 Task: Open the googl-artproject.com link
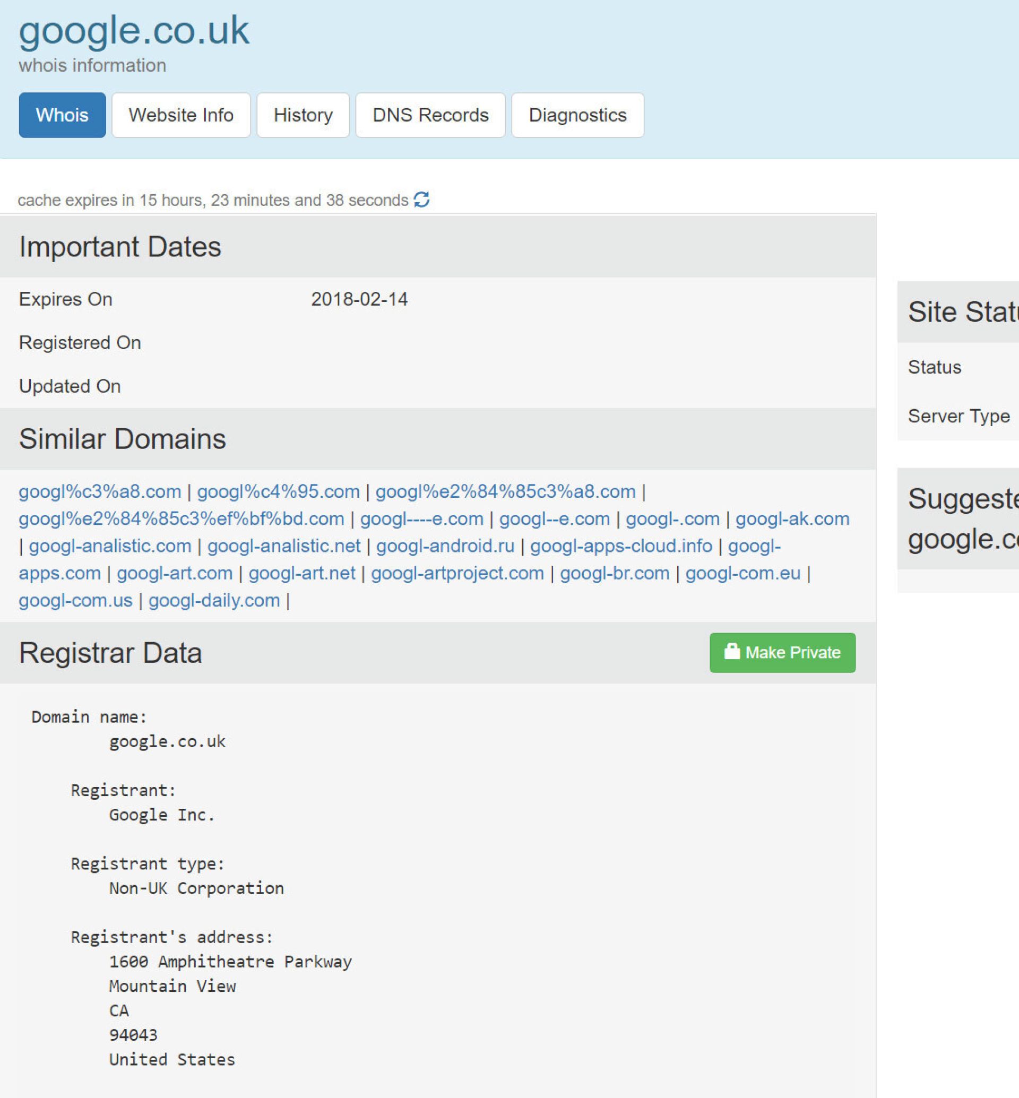tap(457, 573)
